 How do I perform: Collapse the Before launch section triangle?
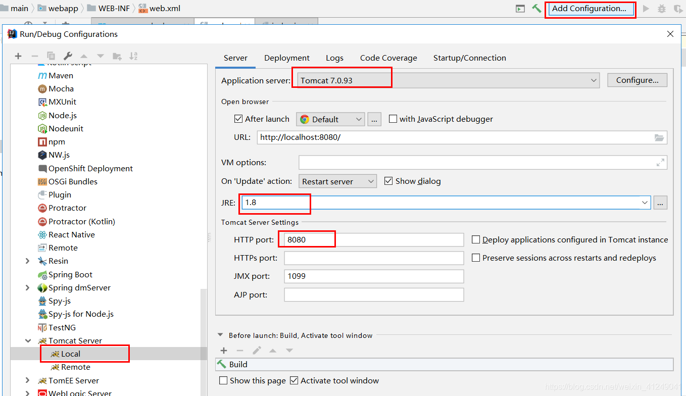click(220, 335)
